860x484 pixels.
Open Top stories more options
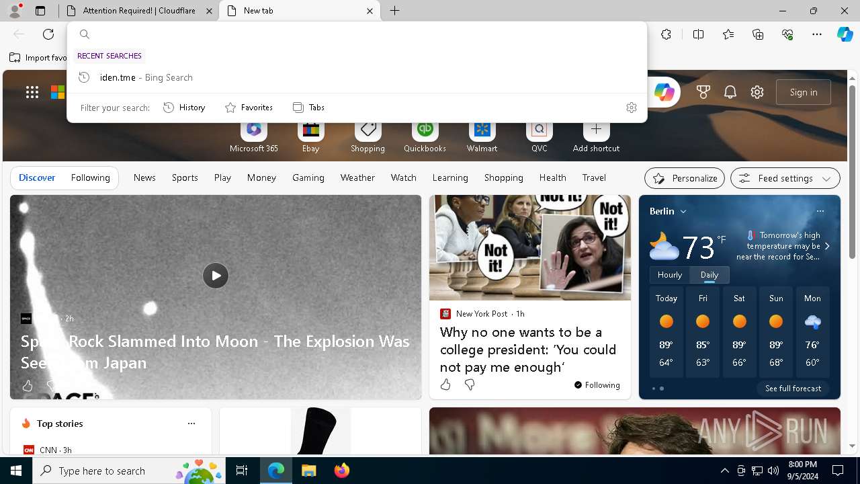click(x=191, y=424)
